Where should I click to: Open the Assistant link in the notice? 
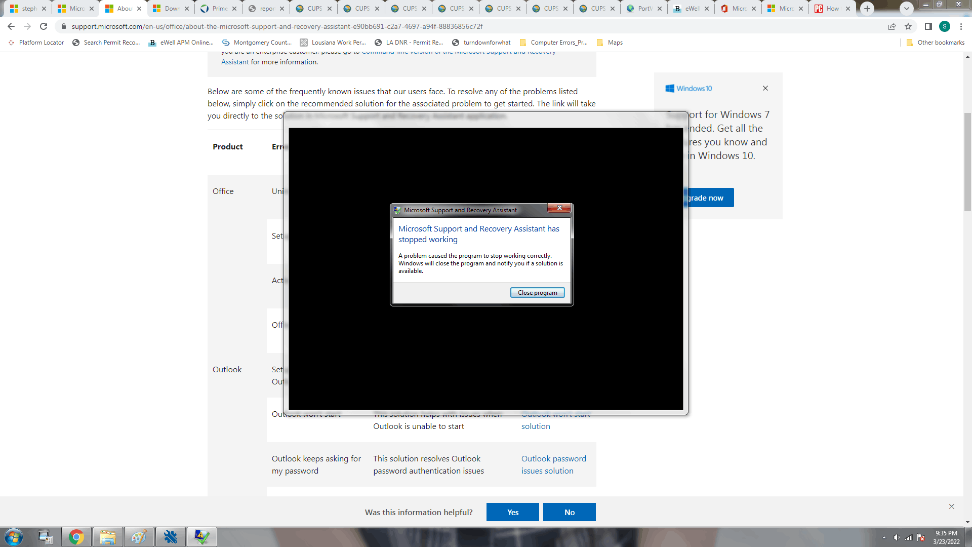pos(235,62)
